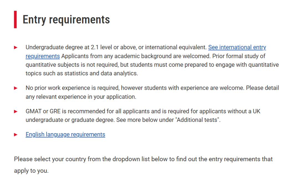Image resolution: width=299 pixels, height=180 pixels.
Task: Open the 'See international entry requirements' link
Action: coord(237,47)
